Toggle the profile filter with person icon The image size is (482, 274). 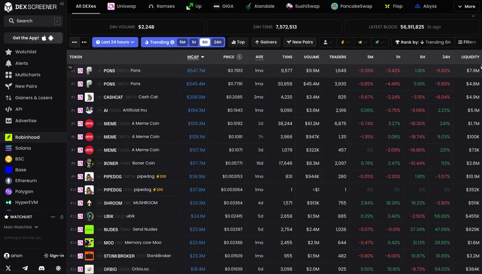point(327,42)
